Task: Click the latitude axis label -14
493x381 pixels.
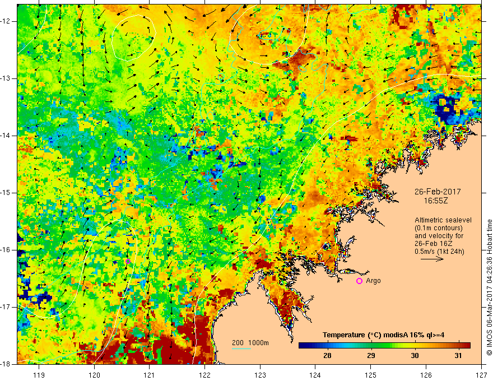Action: 6,136
